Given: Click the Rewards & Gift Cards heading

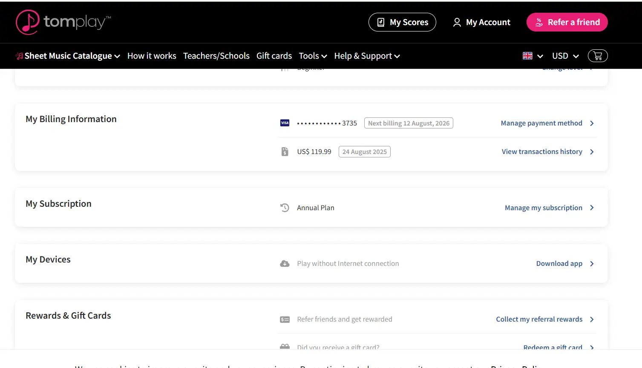Looking at the screenshot, I should pos(68,316).
